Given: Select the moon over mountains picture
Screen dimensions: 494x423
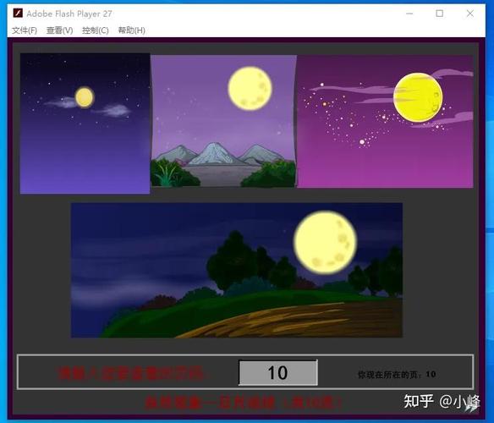Looking at the screenshot, I should 223,121.
